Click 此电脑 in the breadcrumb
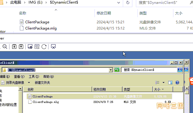The image size is (193, 113). (x=16, y=2)
